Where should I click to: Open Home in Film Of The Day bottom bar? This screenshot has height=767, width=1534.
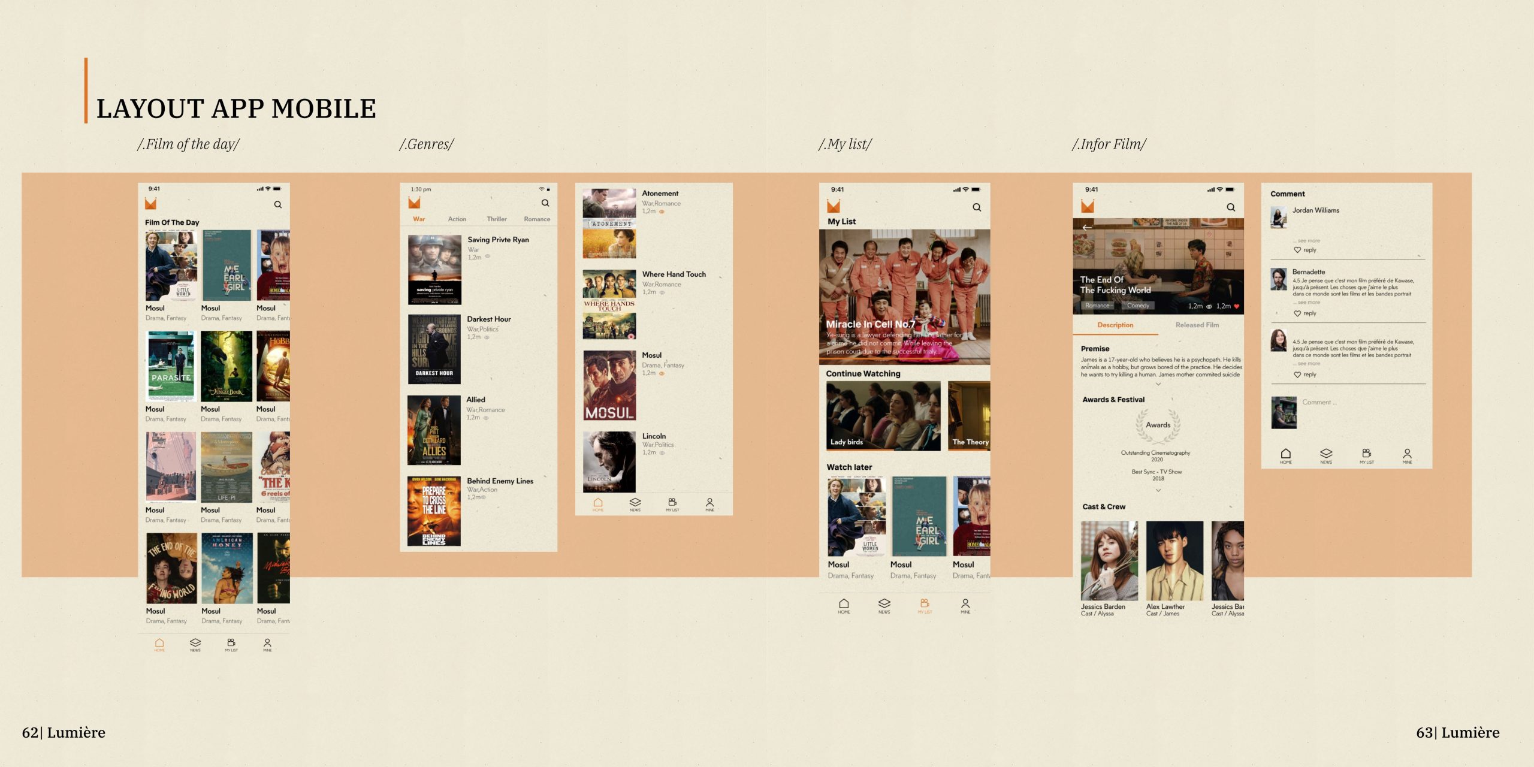tap(159, 645)
